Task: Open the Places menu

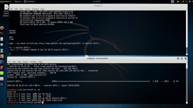Action: tap(18, 1)
